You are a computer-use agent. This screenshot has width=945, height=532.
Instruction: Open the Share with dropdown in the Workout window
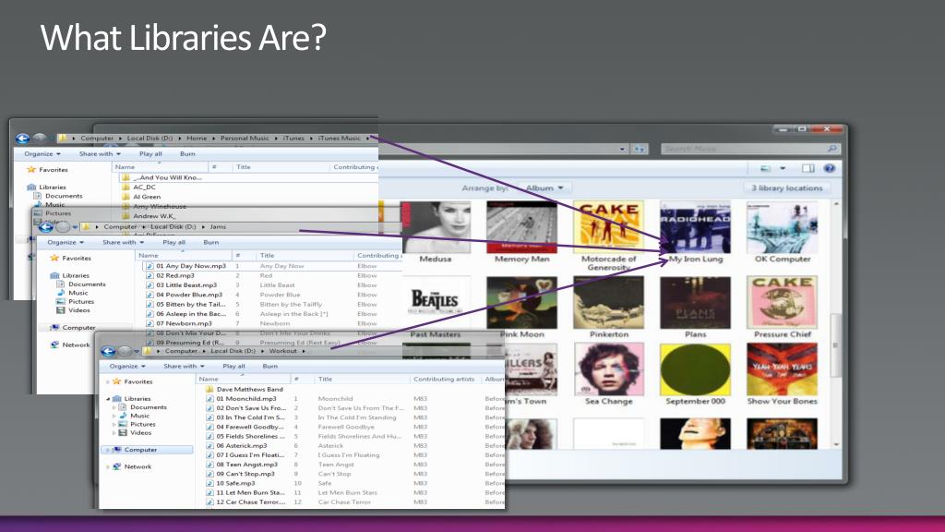(184, 366)
